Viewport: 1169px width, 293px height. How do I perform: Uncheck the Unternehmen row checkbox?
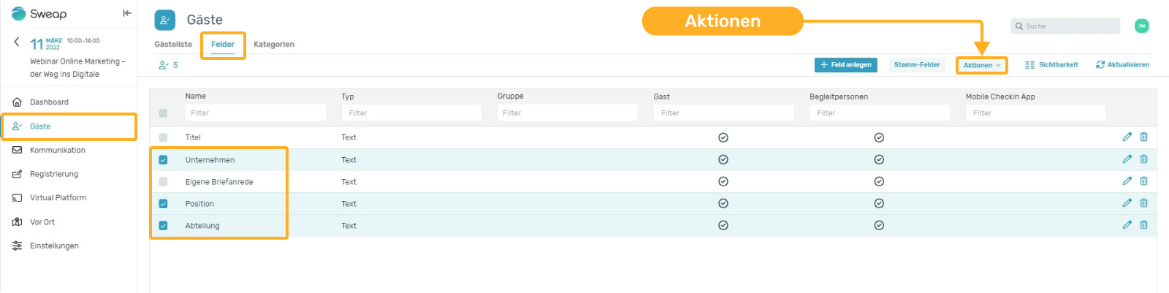pyautogui.click(x=163, y=160)
